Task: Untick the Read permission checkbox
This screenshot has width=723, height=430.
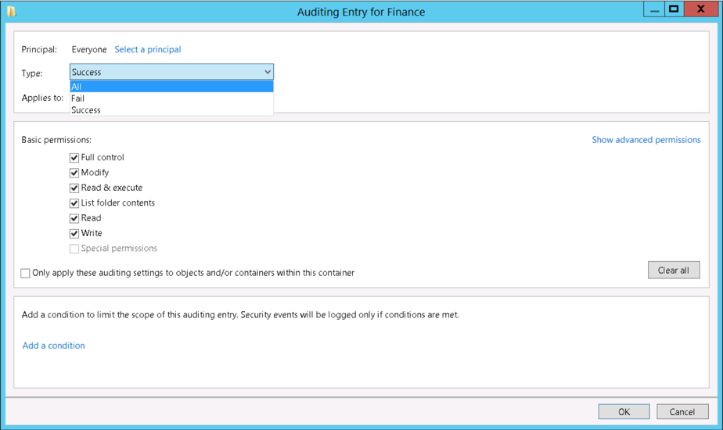Action: pos(74,218)
